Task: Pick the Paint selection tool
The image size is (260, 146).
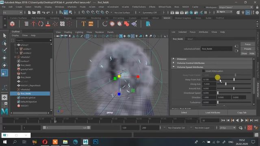Action: tap(4, 50)
